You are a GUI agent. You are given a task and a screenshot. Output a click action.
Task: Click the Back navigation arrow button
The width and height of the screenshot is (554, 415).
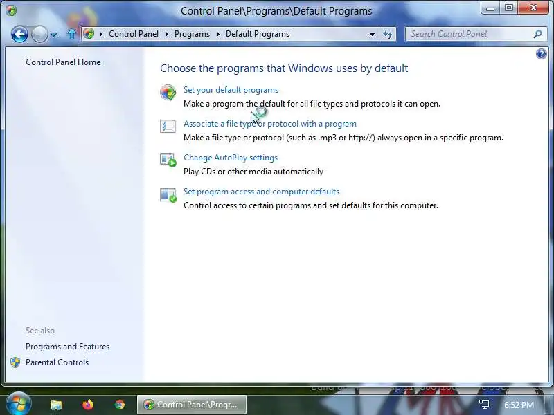[x=19, y=34]
